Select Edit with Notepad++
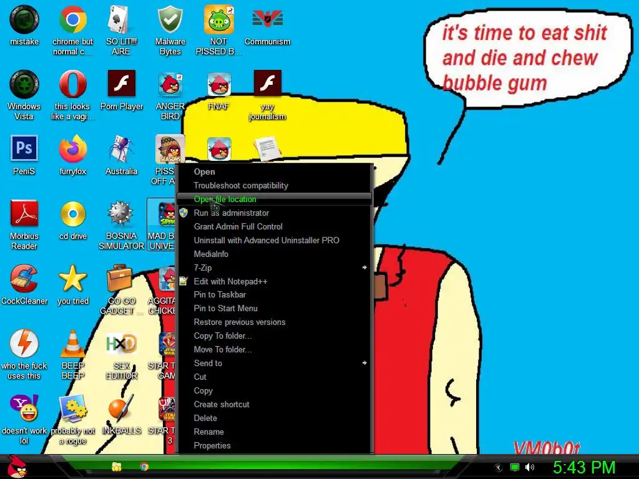 click(275, 281)
